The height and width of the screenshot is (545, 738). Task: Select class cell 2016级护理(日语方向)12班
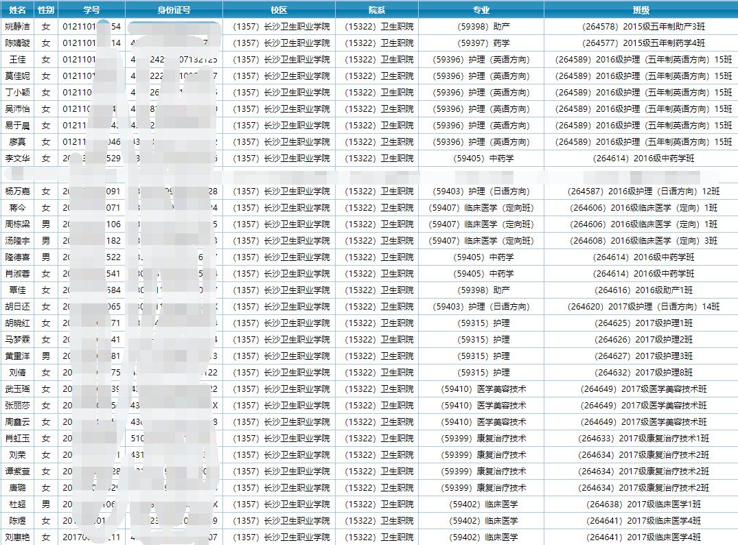[641, 192]
